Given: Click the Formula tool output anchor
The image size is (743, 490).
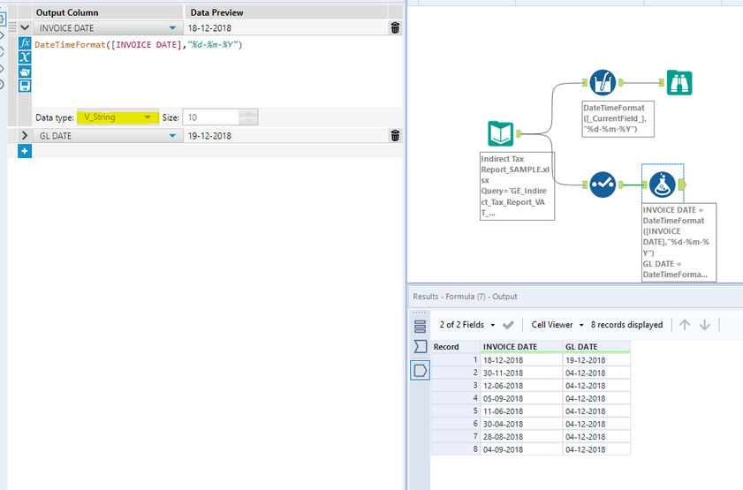Looking at the screenshot, I should 682,185.
